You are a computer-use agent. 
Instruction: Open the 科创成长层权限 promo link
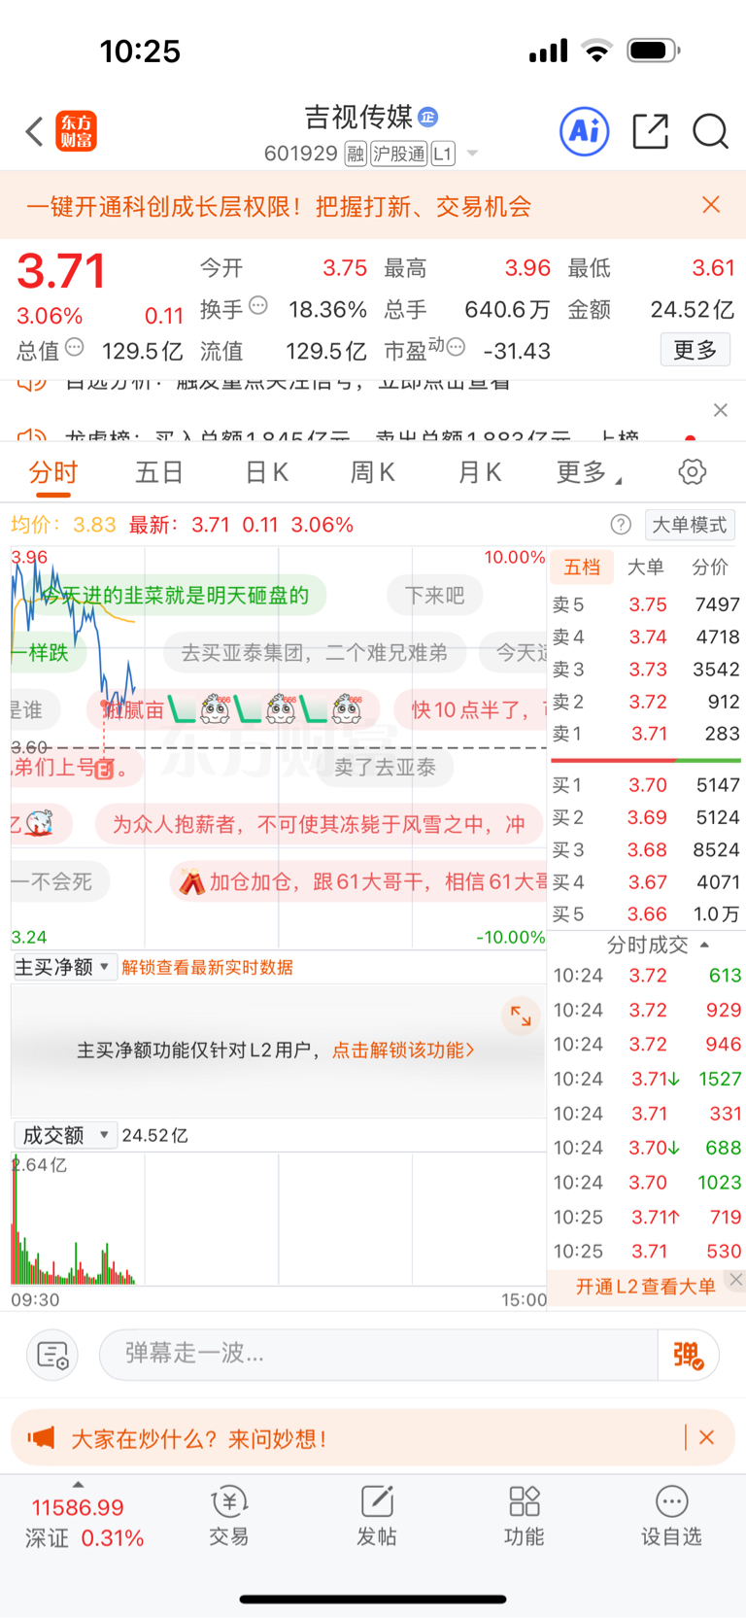(279, 206)
